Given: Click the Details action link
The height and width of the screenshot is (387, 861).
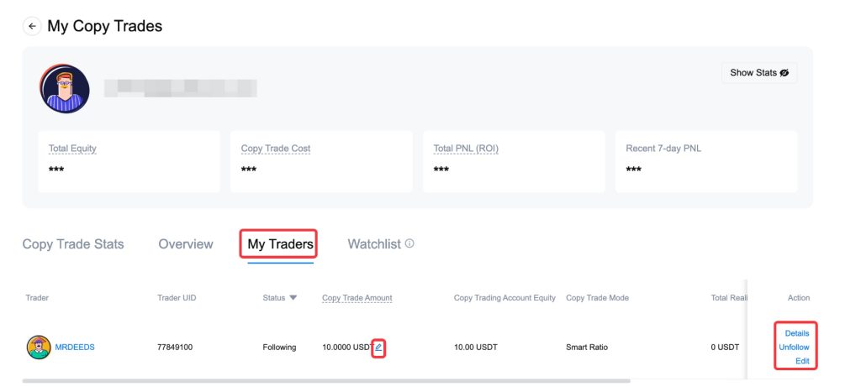Looking at the screenshot, I should 796,333.
